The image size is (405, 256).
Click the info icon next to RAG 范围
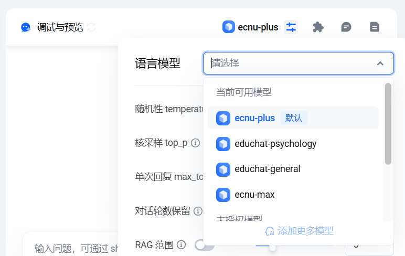(x=181, y=244)
